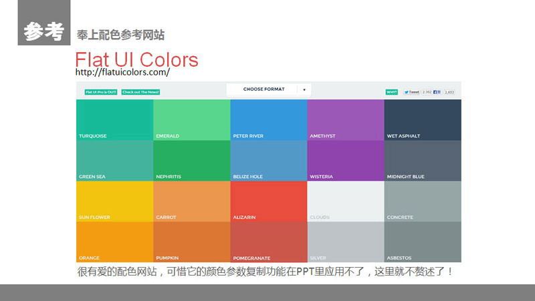Choose the Carrot orange swatch
The height and width of the screenshot is (301, 535).
coord(191,200)
